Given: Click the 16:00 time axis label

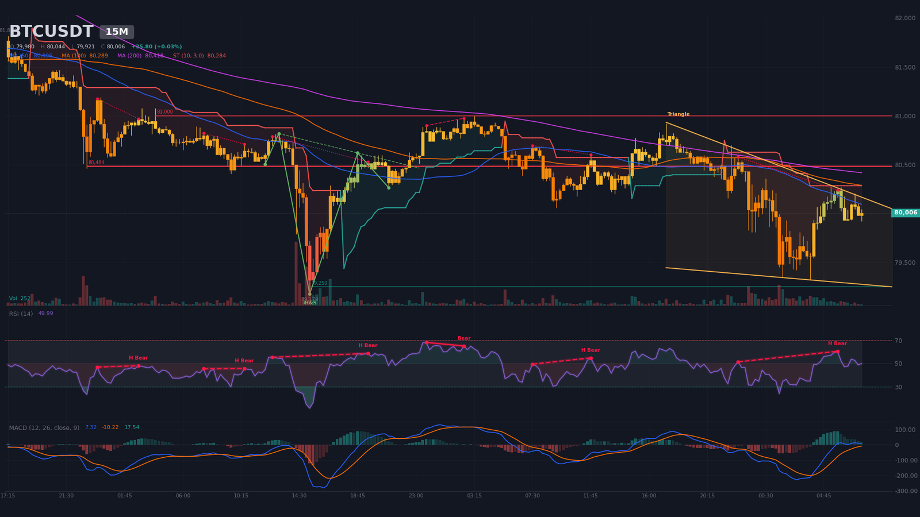Looking at the screenshot, I should pos(649,496).
